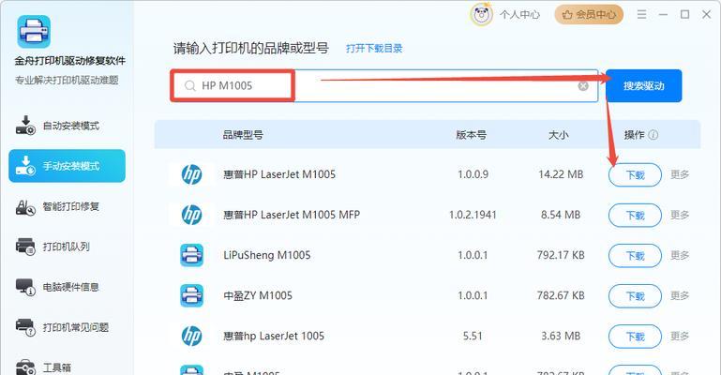
Task: Download 惠普hp LaserJet 1005 driver
Action: pyautogui.click(x=635, y=337)
